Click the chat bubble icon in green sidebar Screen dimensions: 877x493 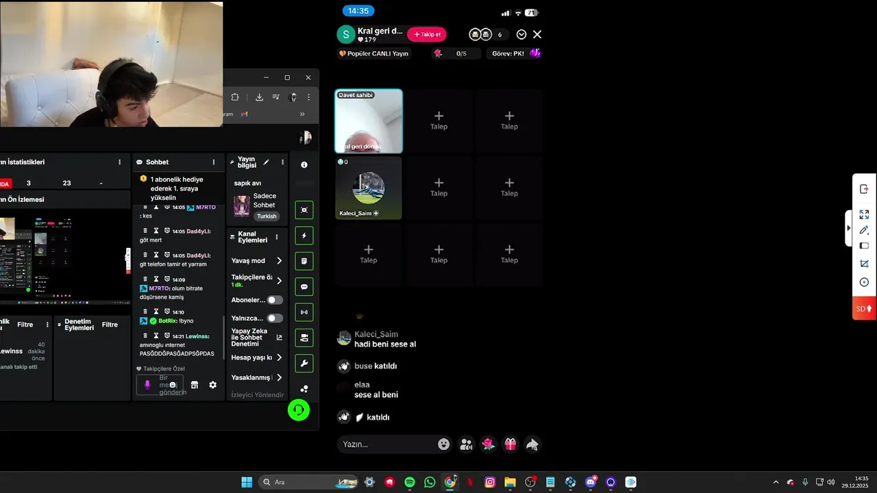304,287
